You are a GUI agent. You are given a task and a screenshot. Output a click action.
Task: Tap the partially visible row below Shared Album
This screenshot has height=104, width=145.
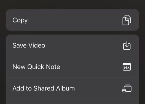click(x=72, y=102)
